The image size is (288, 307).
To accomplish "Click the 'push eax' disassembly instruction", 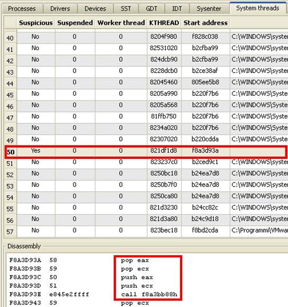I will click(137, 277).
